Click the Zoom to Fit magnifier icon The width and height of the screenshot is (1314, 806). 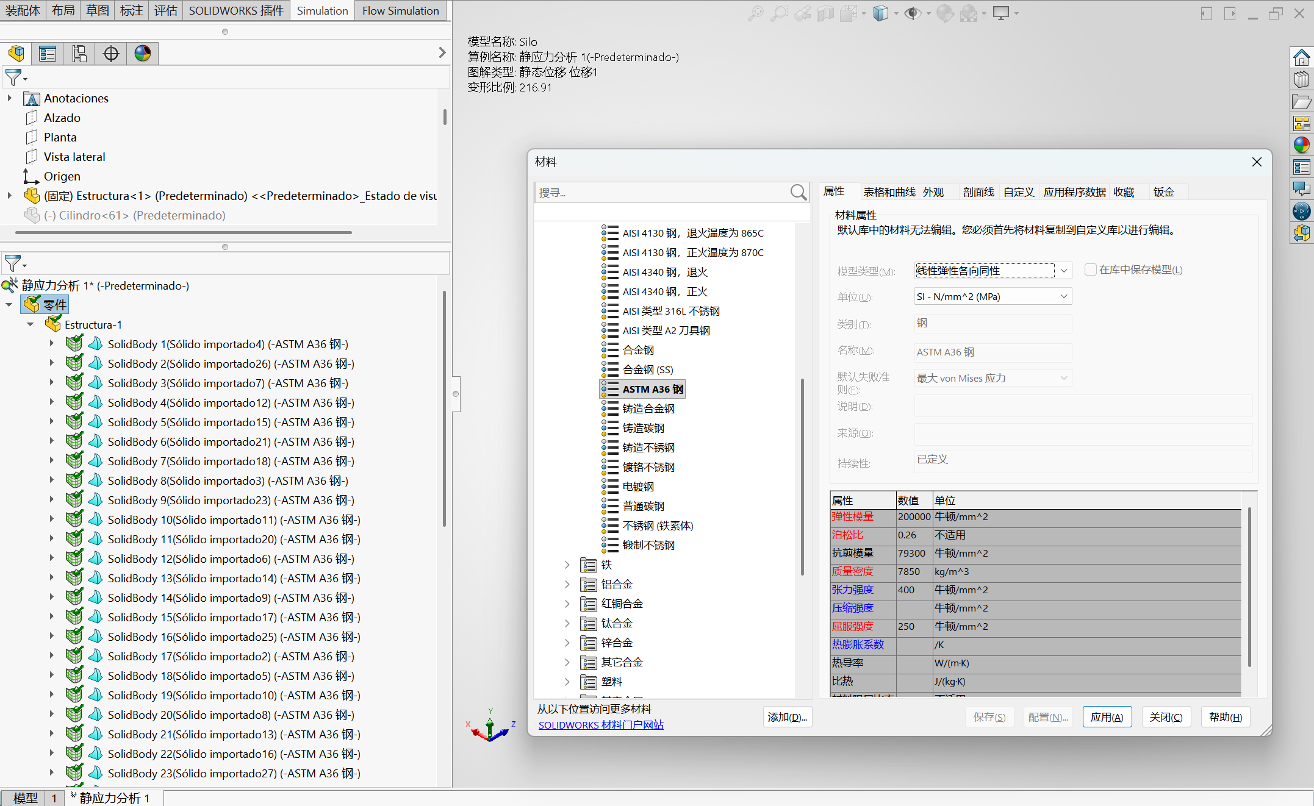[x=756, y=13]
